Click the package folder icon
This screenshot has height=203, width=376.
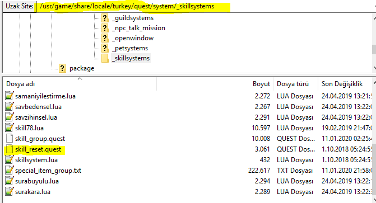pos(62,68)
